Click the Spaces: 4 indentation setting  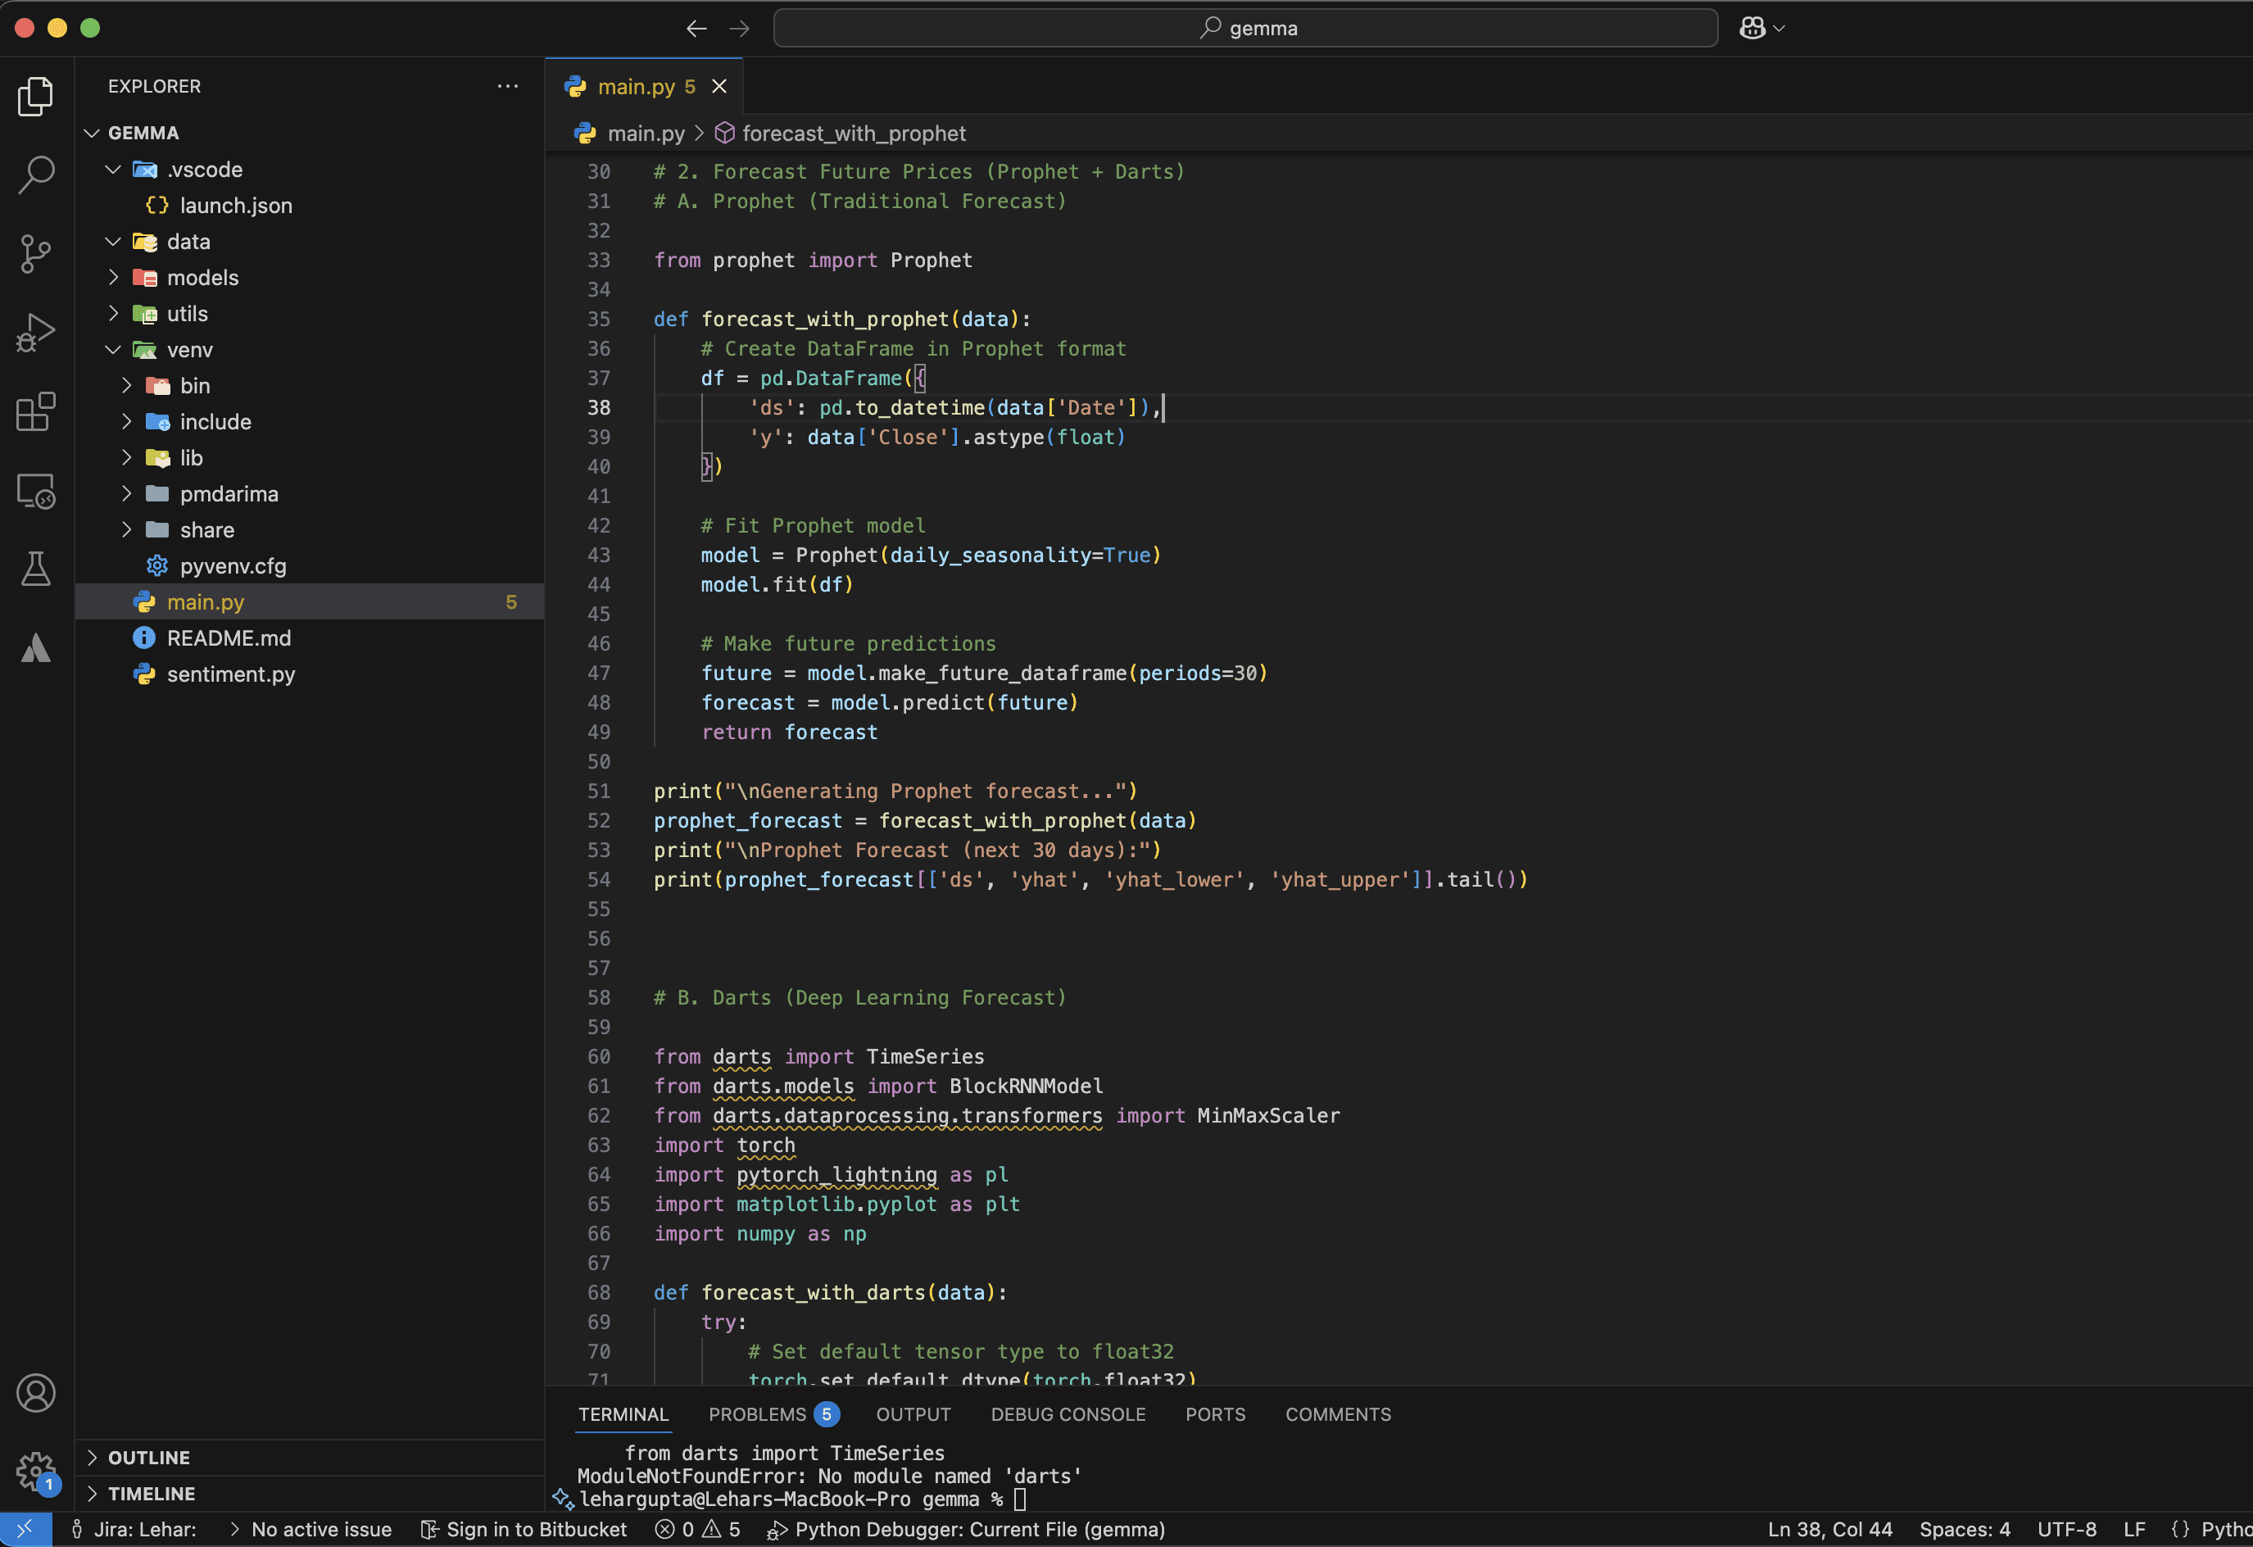1964,1530
